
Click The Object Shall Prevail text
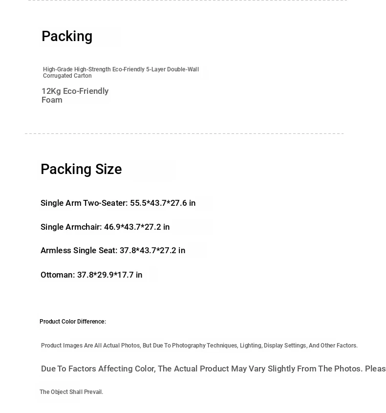click(x=71, y=392)
